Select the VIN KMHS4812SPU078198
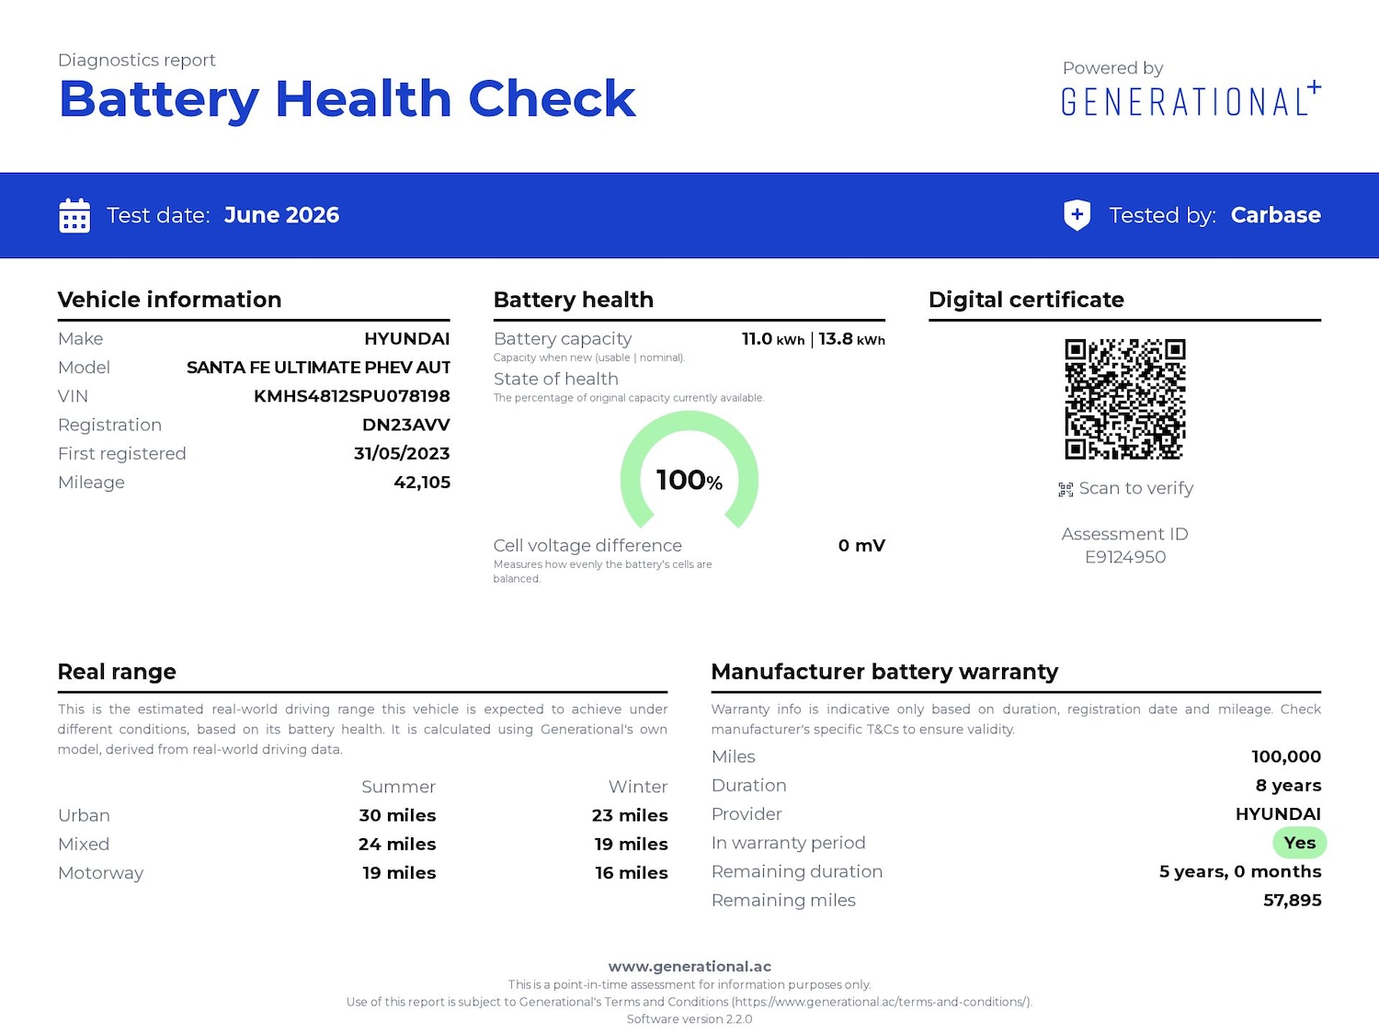This screenshot has height=1034, width=1379. pos(352,396)
